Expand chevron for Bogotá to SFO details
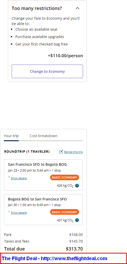Screen dimensions: 127x264 (x=9, y=212)
